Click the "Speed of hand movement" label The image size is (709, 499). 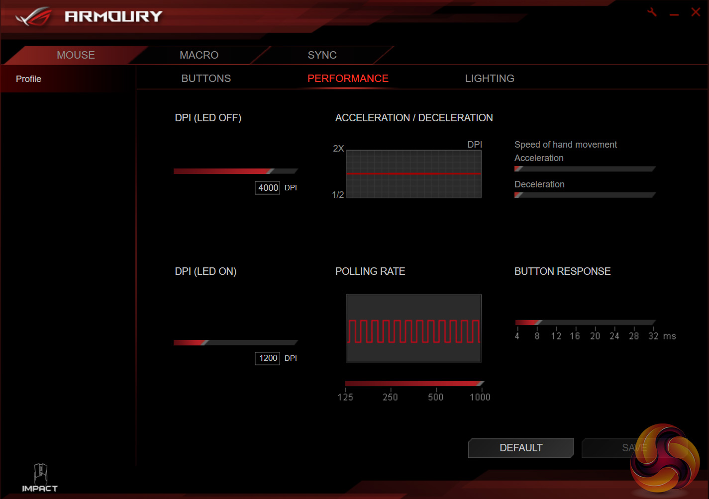pos(566,145)
